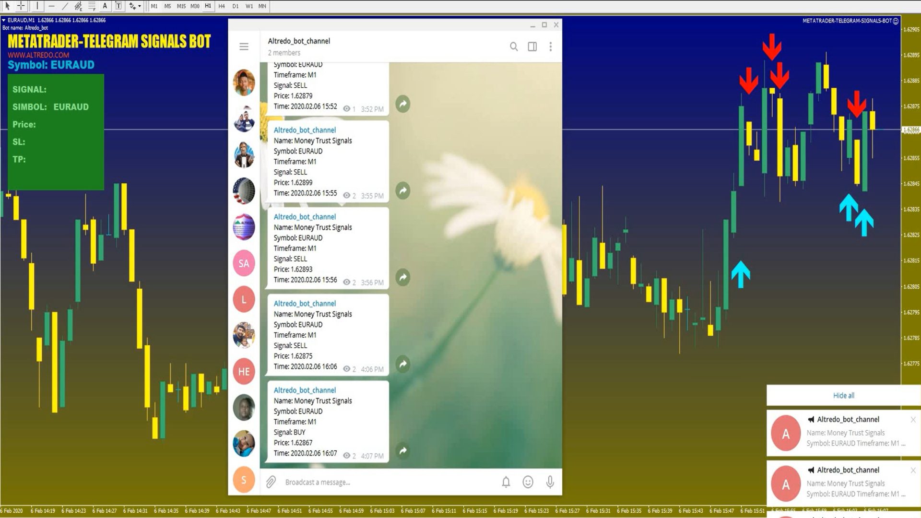The image size is (921, 518).
Task: Click the attach file icon in chat
Action: click(272, 482)
